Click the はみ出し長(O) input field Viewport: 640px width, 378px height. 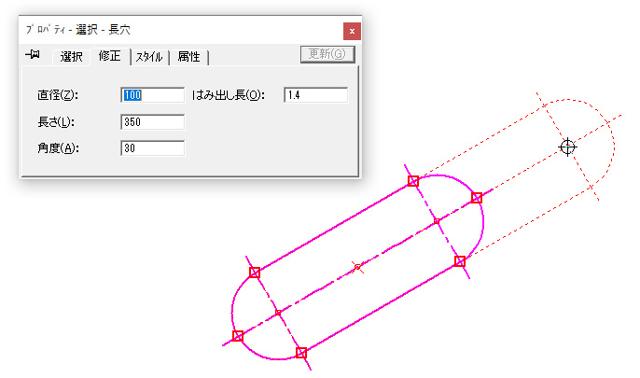click(316, 95)
